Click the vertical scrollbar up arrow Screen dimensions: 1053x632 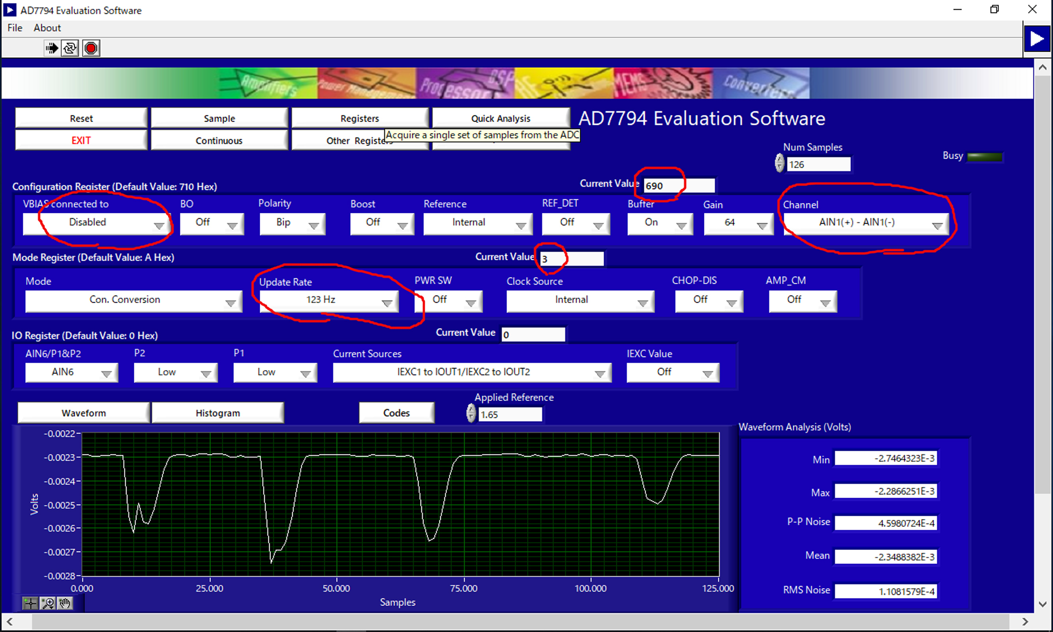(x=1043, y=68)
